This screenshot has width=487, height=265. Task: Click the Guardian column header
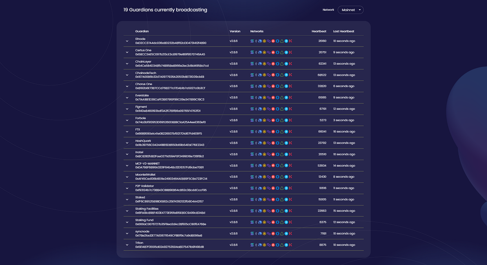pyautogui.click(x=142, y=32)
